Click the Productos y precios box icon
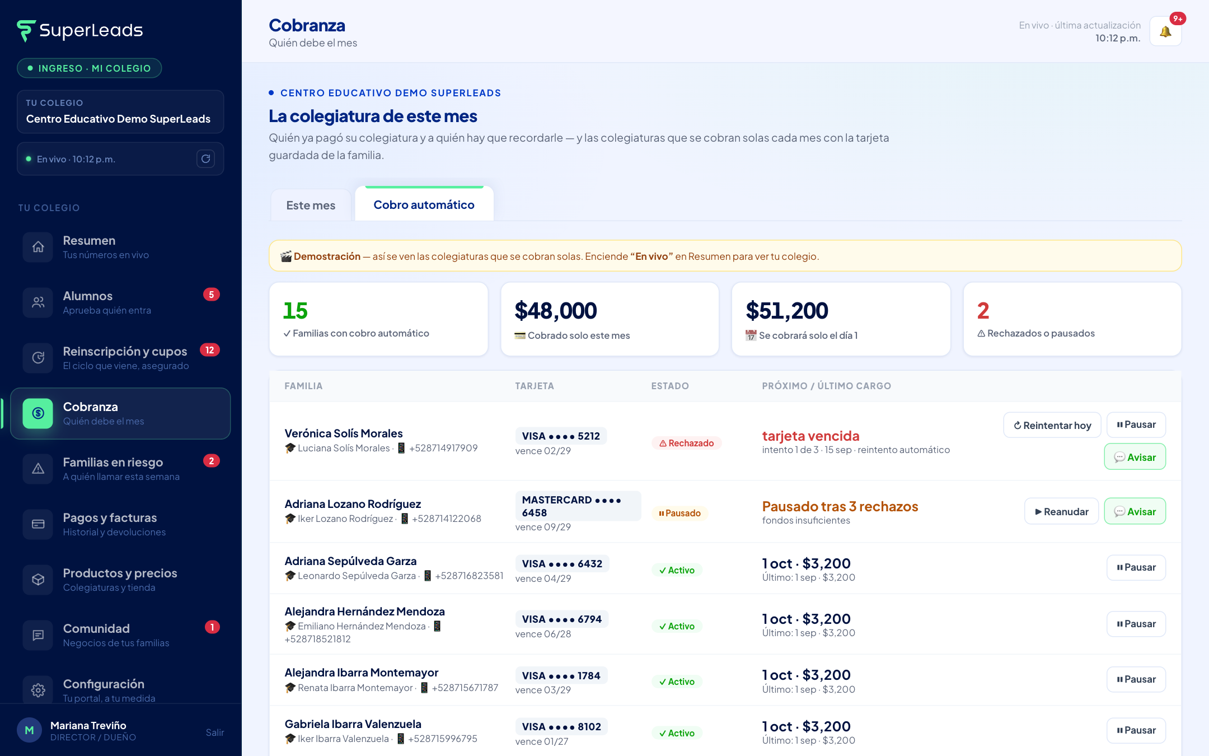Viewport: 1209px width, 756px height. click(38, 580)
